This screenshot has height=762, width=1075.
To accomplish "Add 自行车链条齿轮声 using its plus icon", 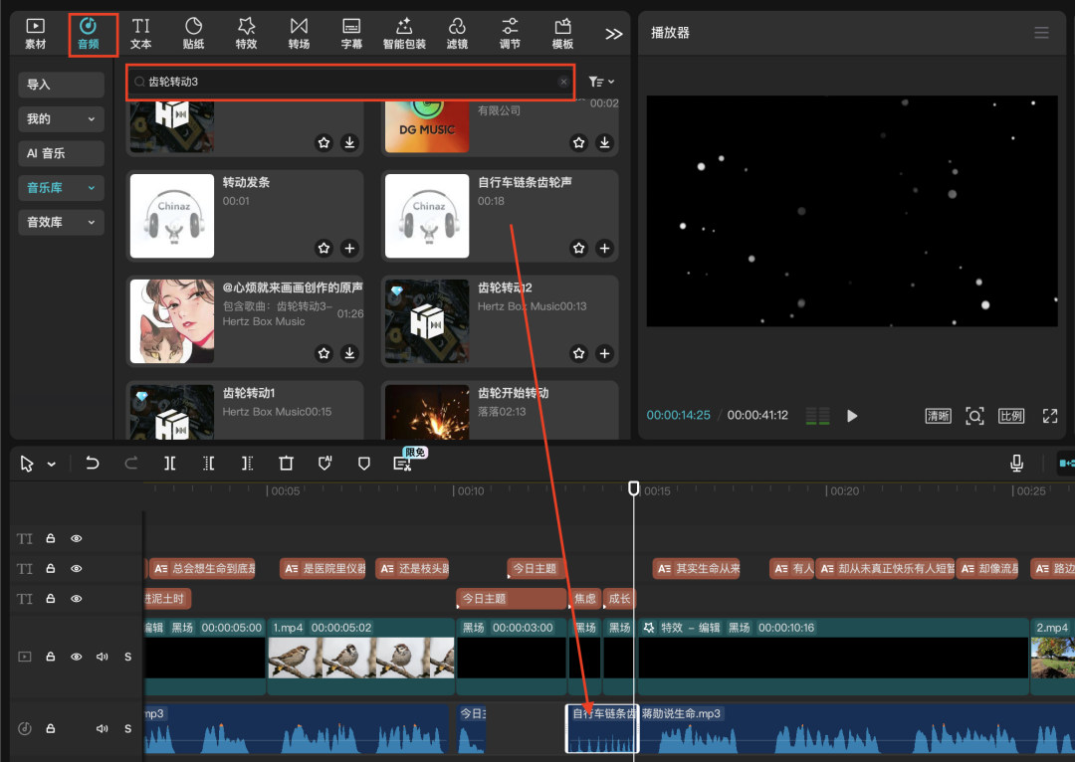I will click(604, 248).
